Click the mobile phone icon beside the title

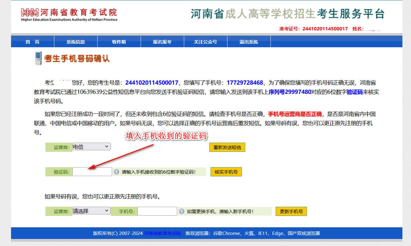[38, 58]
